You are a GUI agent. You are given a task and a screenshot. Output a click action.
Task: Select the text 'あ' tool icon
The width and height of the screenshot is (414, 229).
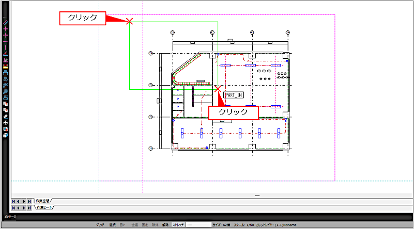point(6,79)
